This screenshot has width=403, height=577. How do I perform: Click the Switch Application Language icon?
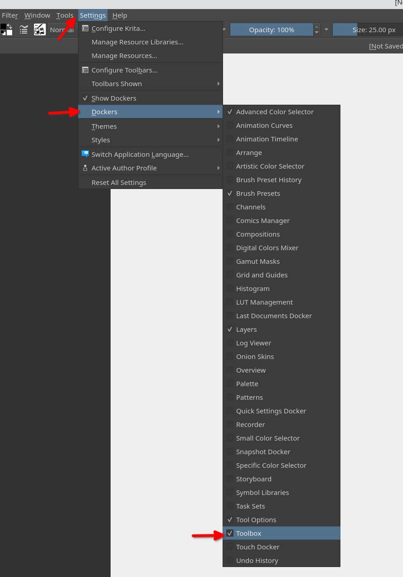pos(85,154)
